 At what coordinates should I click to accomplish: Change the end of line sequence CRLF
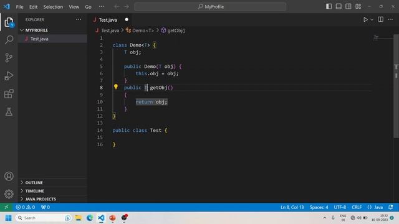tap(357, 207)
